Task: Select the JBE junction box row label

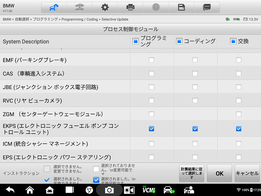Action: tap(51, 87)
